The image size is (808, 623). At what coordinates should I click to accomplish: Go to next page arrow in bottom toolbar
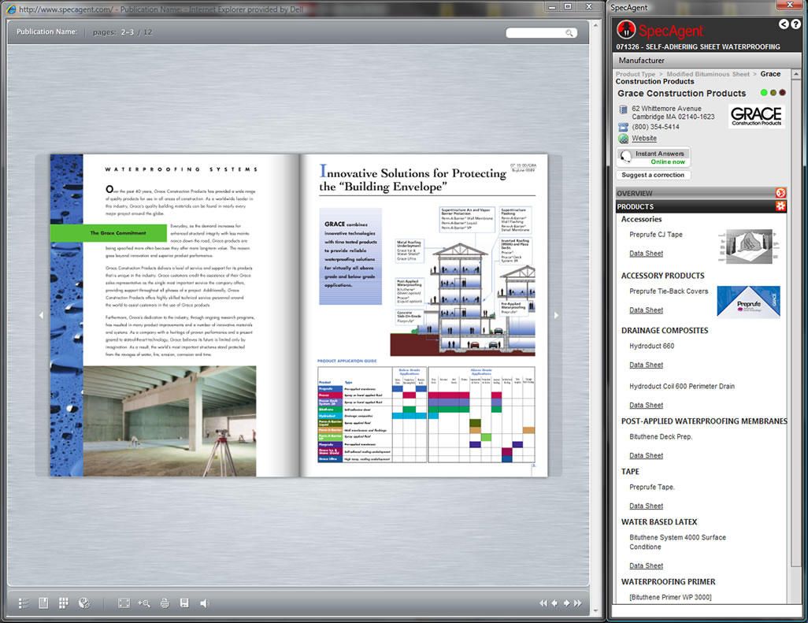point(566,603)
